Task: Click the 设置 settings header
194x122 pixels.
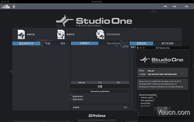Action: [100, 87]
